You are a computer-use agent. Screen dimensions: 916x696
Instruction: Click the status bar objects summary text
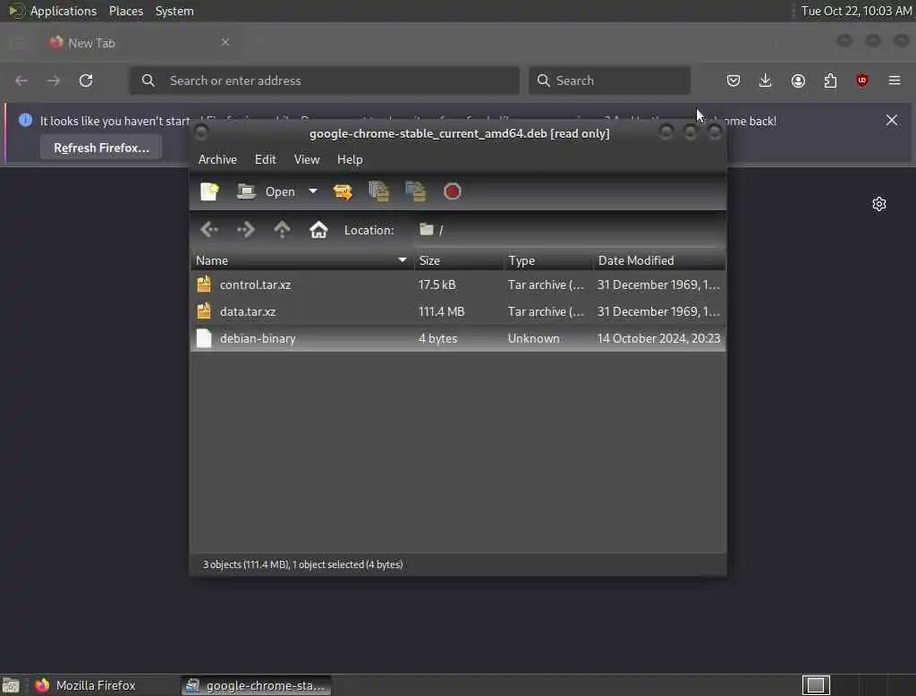point(302,564)
